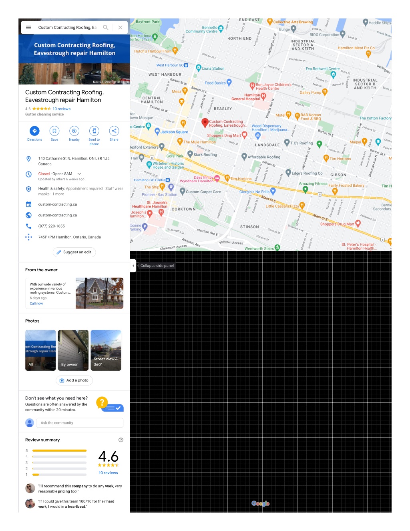Click plus code 745P+PM Hamilton text
Viewport: 410px width, 531px height.
(x=70, y=237)
